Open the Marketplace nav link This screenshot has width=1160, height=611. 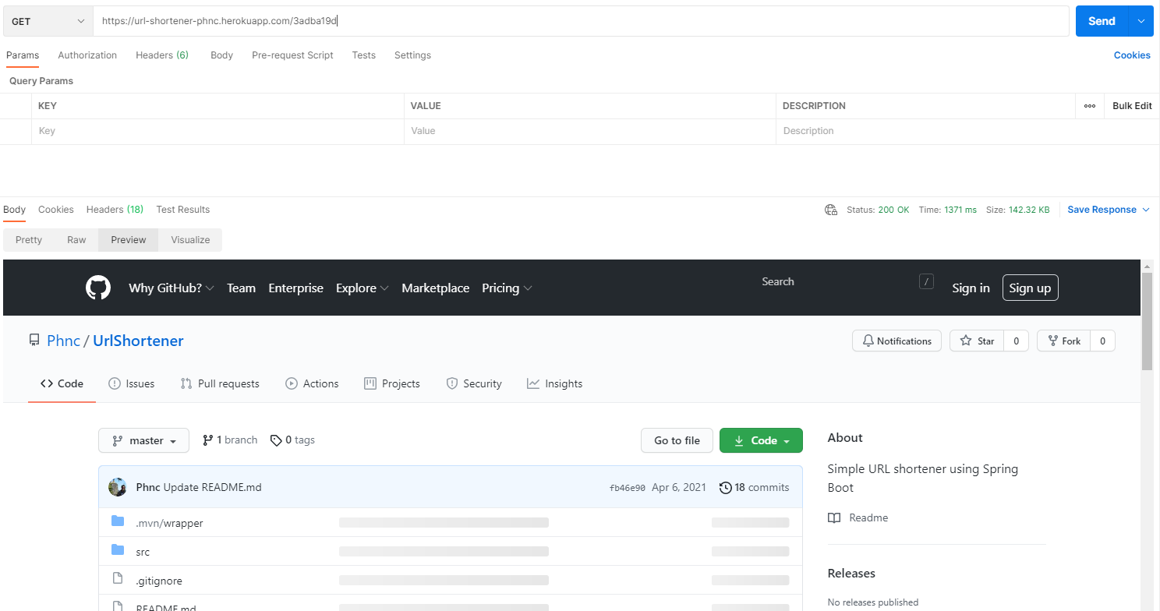point(436,288)
